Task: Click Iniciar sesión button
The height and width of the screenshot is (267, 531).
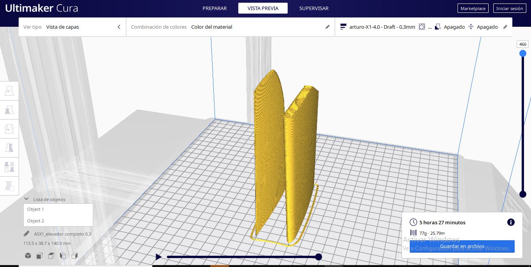Action: pyautogui.click(x=510, y=8)
